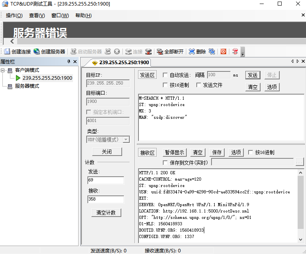Click the 全部断开 toolbar button
306x254 pixels.
(x=170, y=51)
